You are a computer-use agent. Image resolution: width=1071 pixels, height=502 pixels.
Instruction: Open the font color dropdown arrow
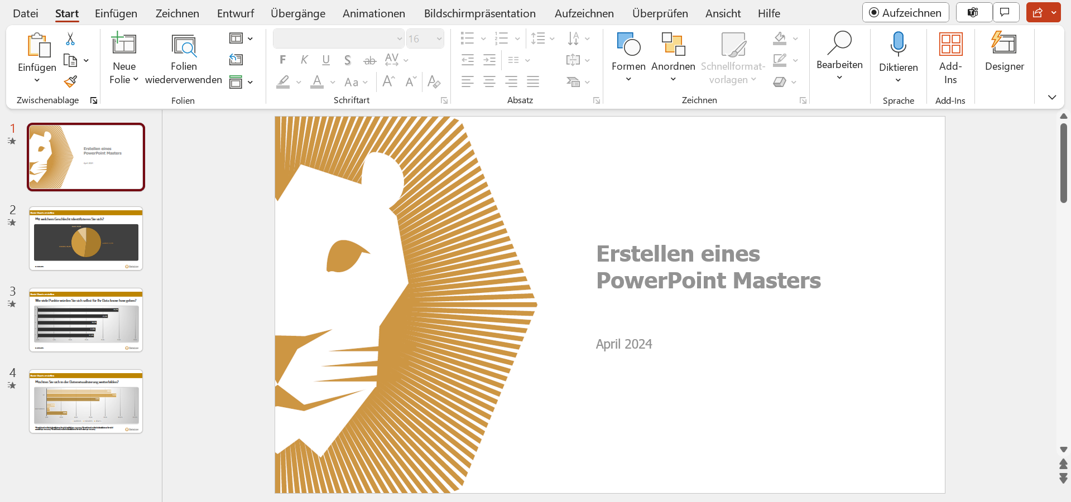(333, 83)
